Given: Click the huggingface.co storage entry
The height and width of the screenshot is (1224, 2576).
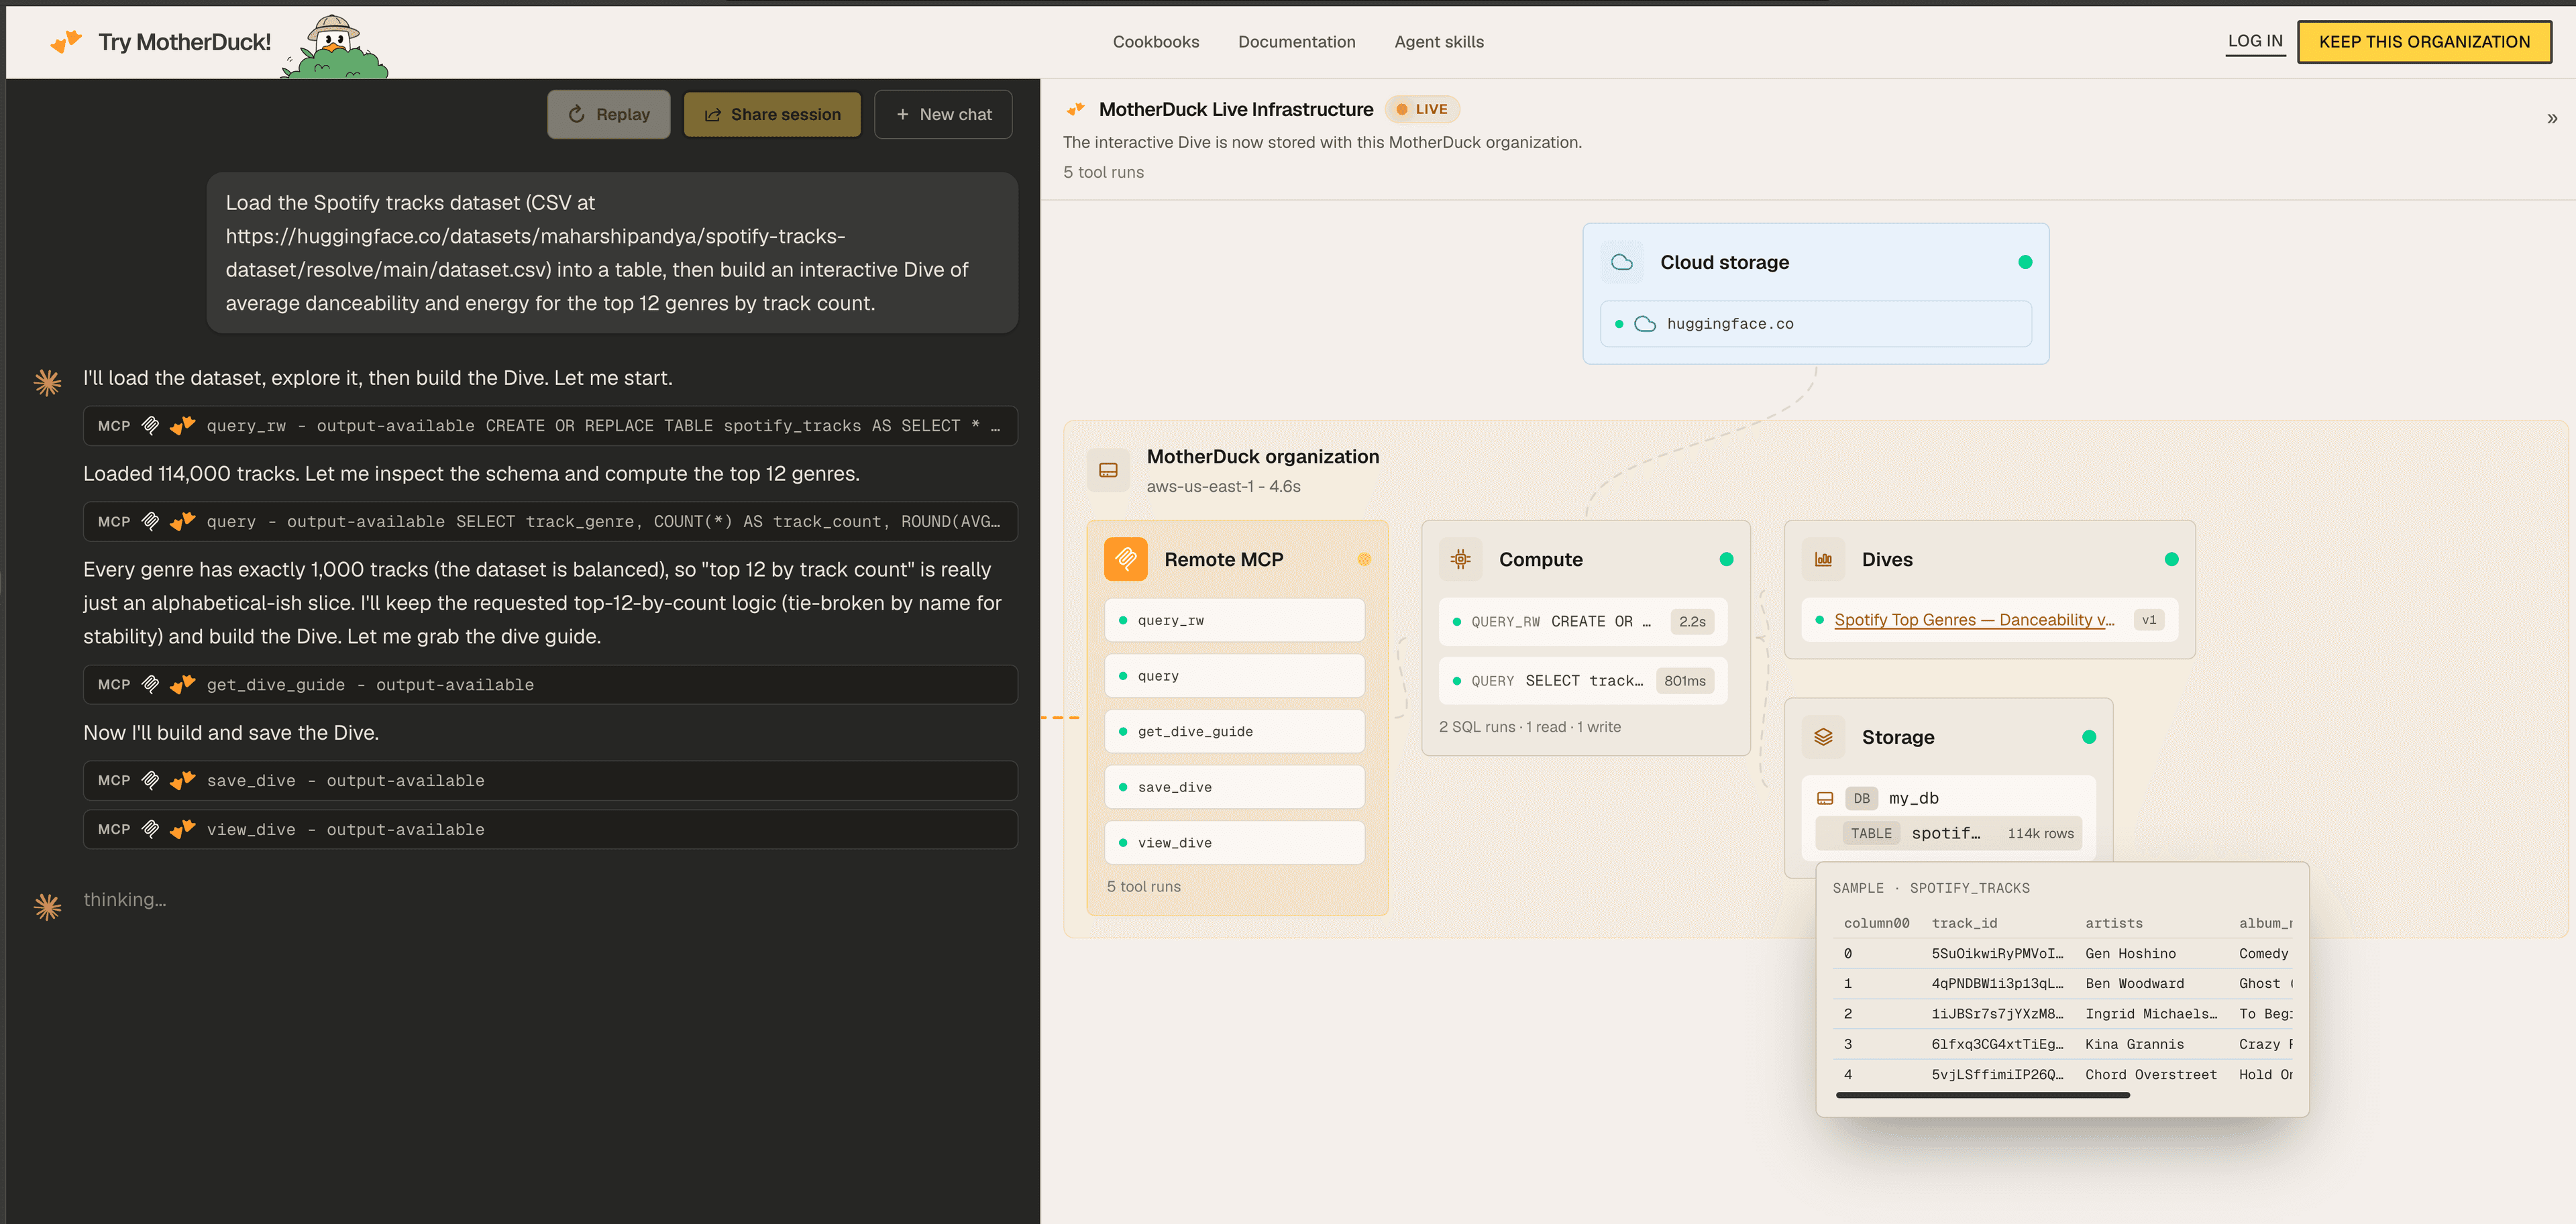Looking at the screenshot, I should pyautogui.click(x=1816, y=324).
